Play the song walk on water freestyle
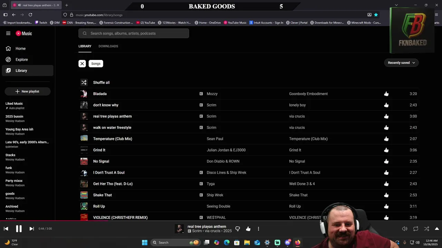 tap(112, 127)
